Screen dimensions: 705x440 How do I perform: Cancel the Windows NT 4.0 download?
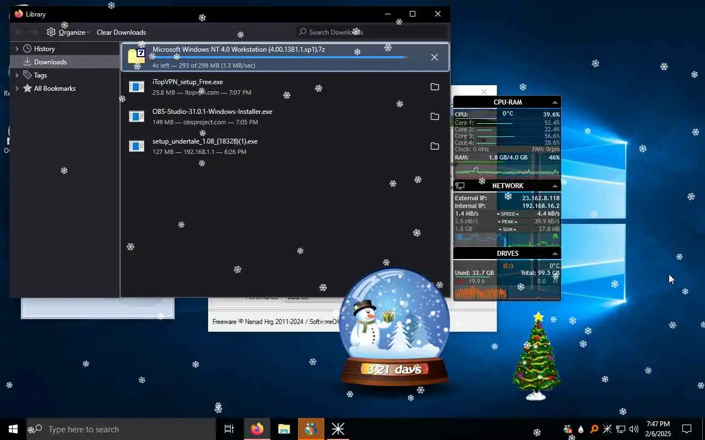coord(435,57)
